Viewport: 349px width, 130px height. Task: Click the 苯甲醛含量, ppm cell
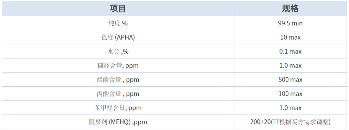[x=118, y=108]
